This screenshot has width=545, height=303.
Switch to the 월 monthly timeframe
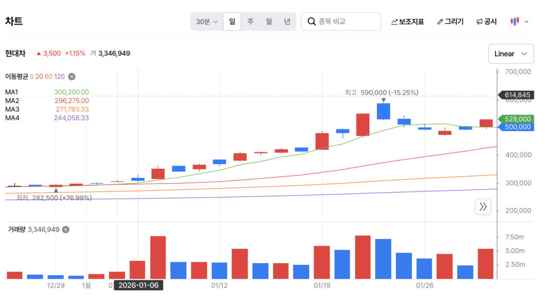point(269,22)
